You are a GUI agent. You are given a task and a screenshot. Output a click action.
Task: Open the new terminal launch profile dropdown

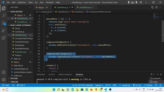tap(154, 74)
